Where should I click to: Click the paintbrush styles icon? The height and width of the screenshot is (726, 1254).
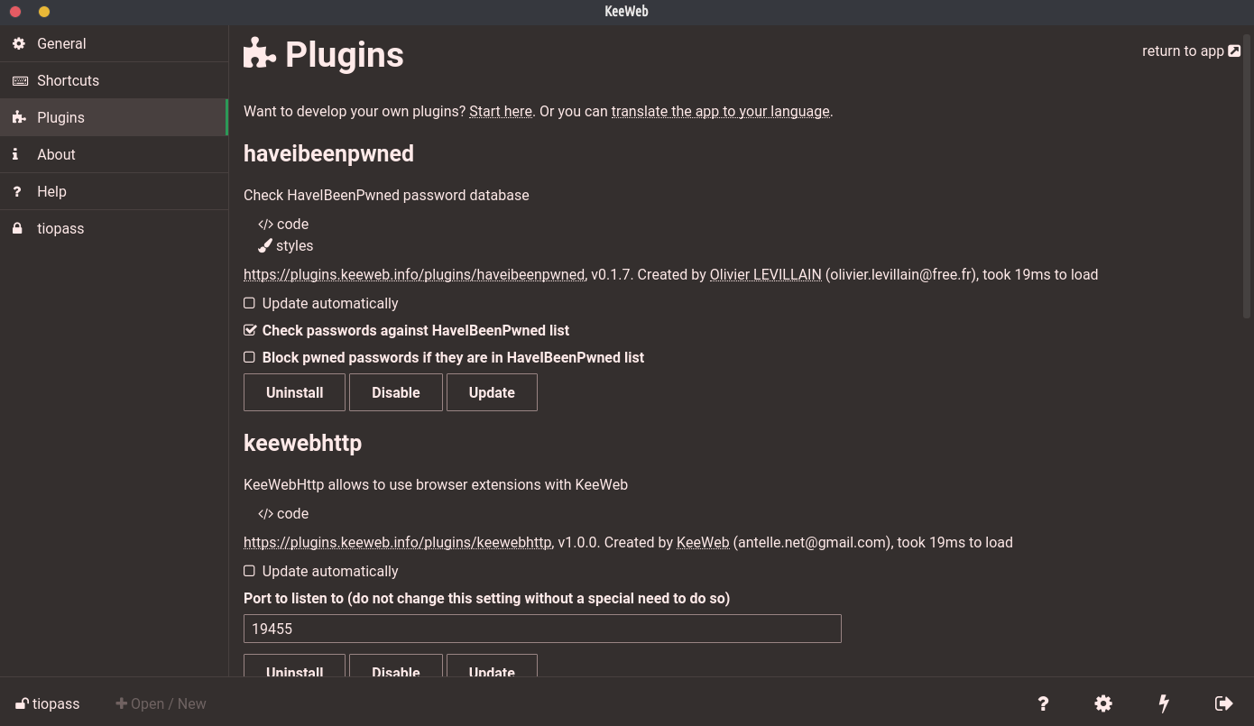[x=265, y=245]
